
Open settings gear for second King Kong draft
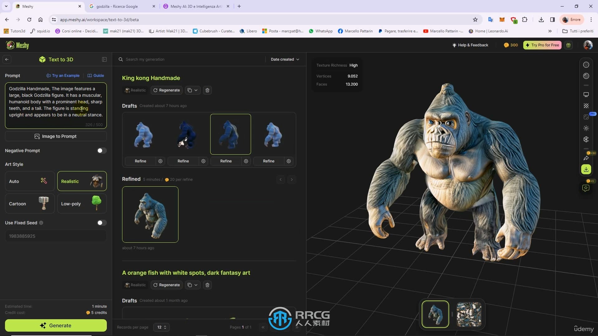point(203,161)
